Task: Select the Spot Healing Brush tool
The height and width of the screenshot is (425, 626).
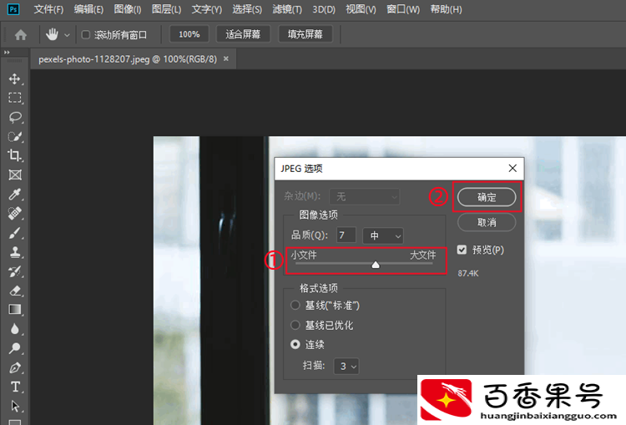Action: [15, 213]
